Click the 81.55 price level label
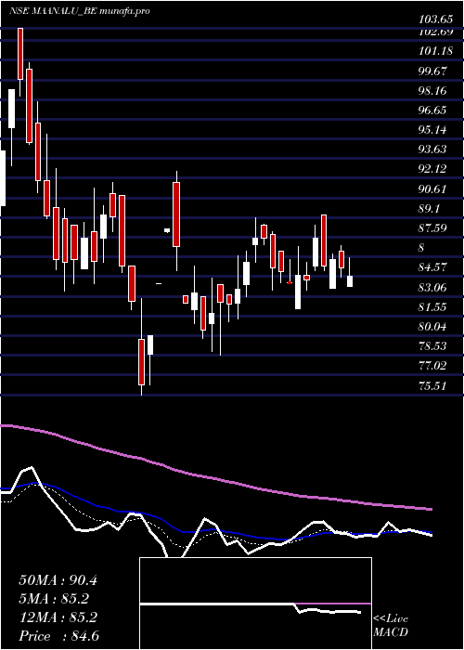The width and height of the screenshot is (464, 650). (x=432, y=307)
